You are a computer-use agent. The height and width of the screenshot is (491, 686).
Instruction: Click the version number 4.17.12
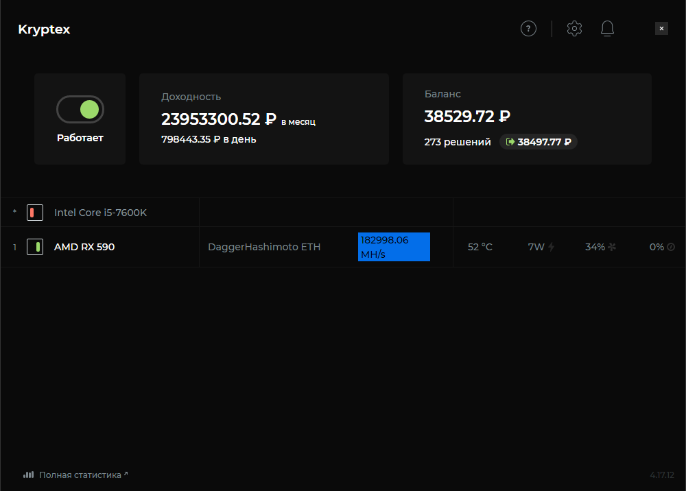[x=662, y=475]
